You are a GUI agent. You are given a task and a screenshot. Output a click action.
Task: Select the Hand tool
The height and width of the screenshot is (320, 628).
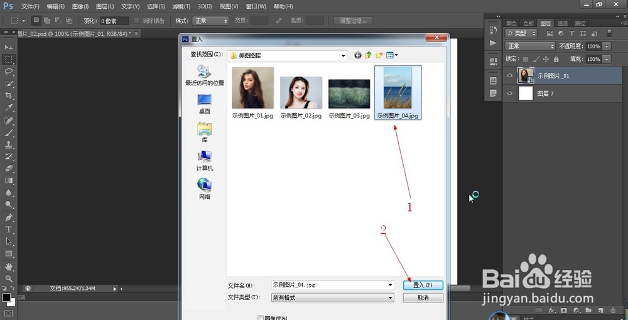tap(8, 267)
